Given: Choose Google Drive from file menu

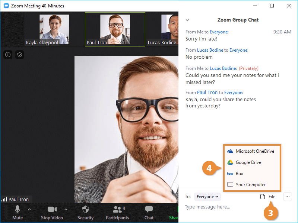Looking at the screenshot, I should point(252,162).
